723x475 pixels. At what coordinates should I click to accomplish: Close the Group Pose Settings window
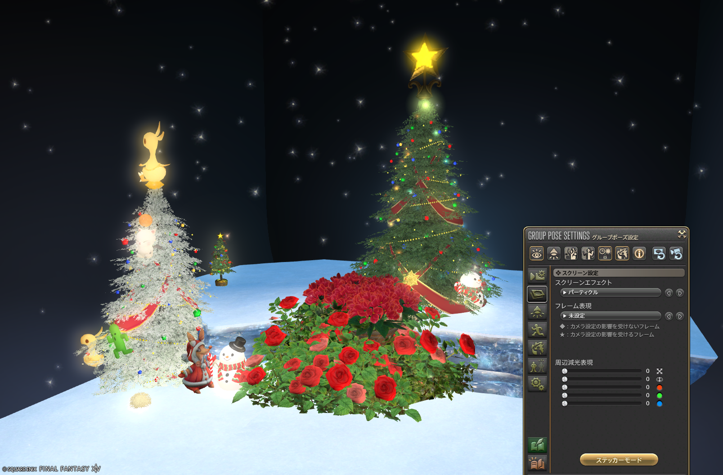click(x=682, y=234)
